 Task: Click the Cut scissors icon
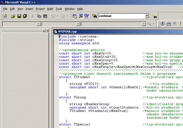coord(33,16)
